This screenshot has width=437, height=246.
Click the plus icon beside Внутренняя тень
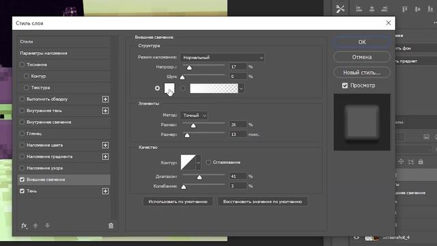pyautogui.click(x=105, y=111)
